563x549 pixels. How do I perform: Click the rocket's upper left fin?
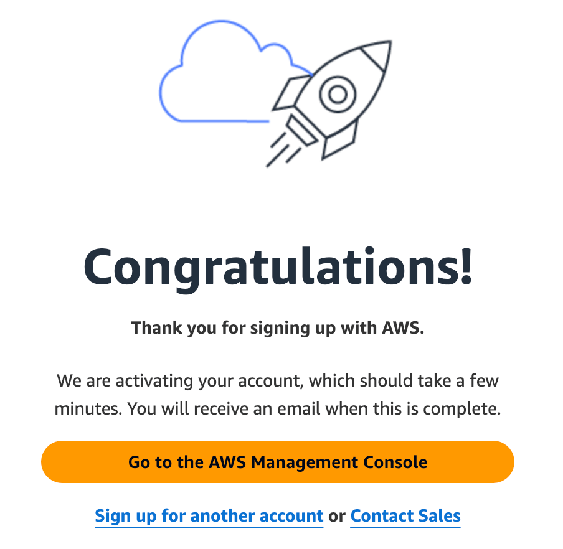tap(291, 93)
